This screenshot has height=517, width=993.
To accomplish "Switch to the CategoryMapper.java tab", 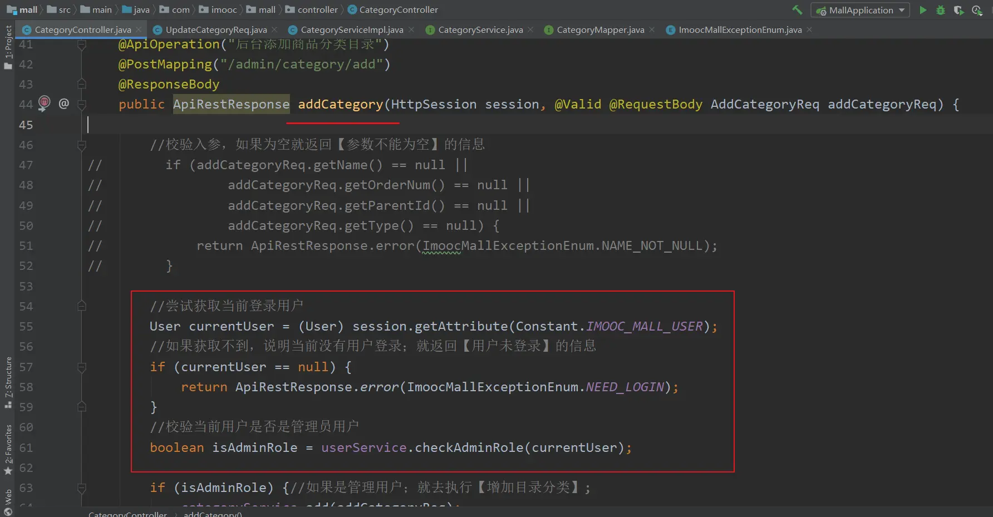I will pyautogui.click(x=600, y=30).
